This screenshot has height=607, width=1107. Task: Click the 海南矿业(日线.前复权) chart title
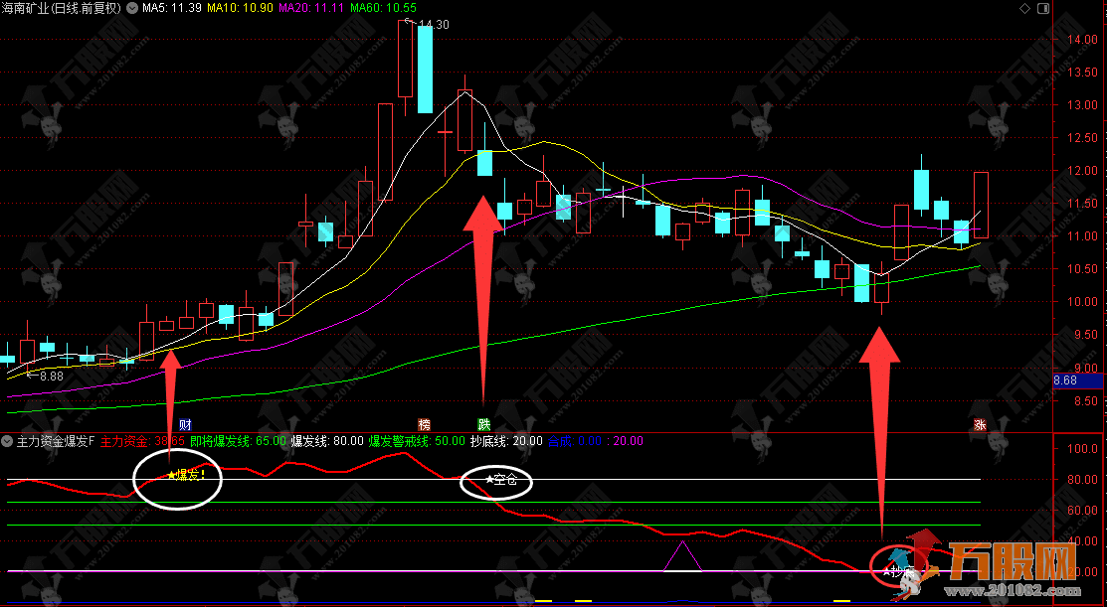pyautogui.click(x=64, y=8)
